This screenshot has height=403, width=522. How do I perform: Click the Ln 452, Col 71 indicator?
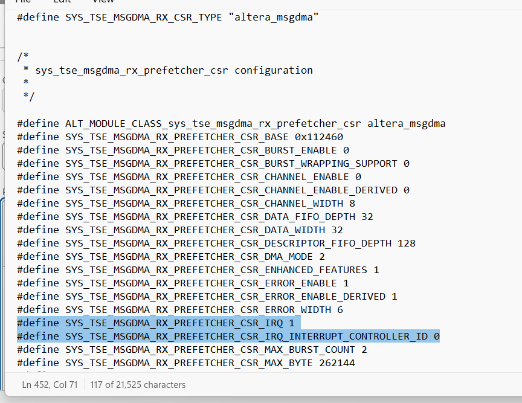[x=50, y=384]
